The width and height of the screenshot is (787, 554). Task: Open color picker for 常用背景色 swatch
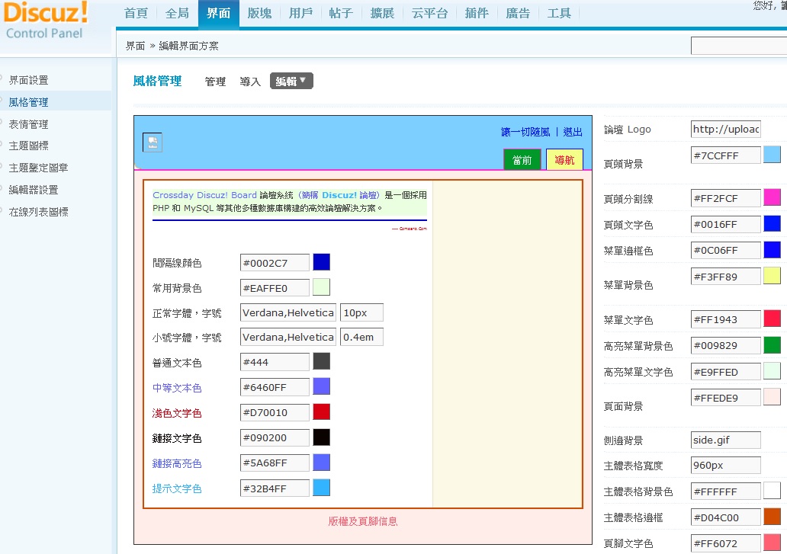click(x=322, y=287)
